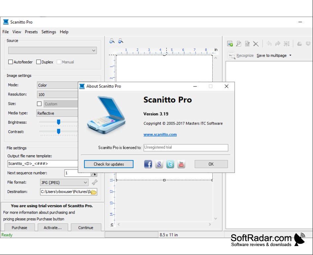This screenshot has width=313, height=255.
Task: Open the Help menu
Action: click(64, 32)
